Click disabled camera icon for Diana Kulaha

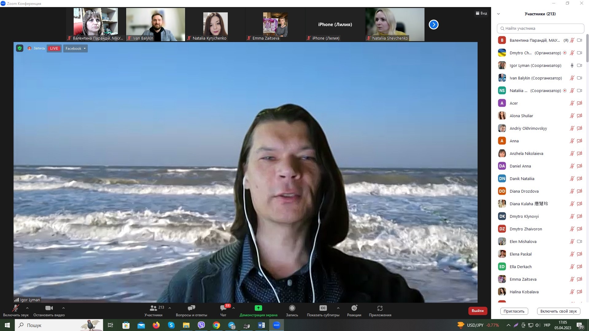tap(579, 204)
